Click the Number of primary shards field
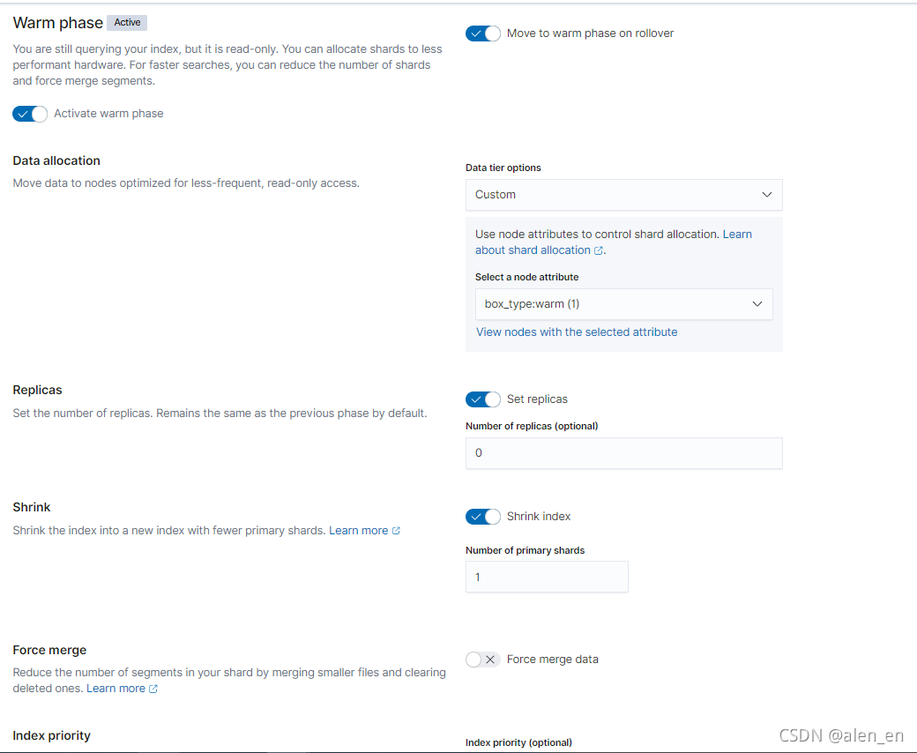Image resolution: width=917 pixels, height=753 pixels. 547,577
